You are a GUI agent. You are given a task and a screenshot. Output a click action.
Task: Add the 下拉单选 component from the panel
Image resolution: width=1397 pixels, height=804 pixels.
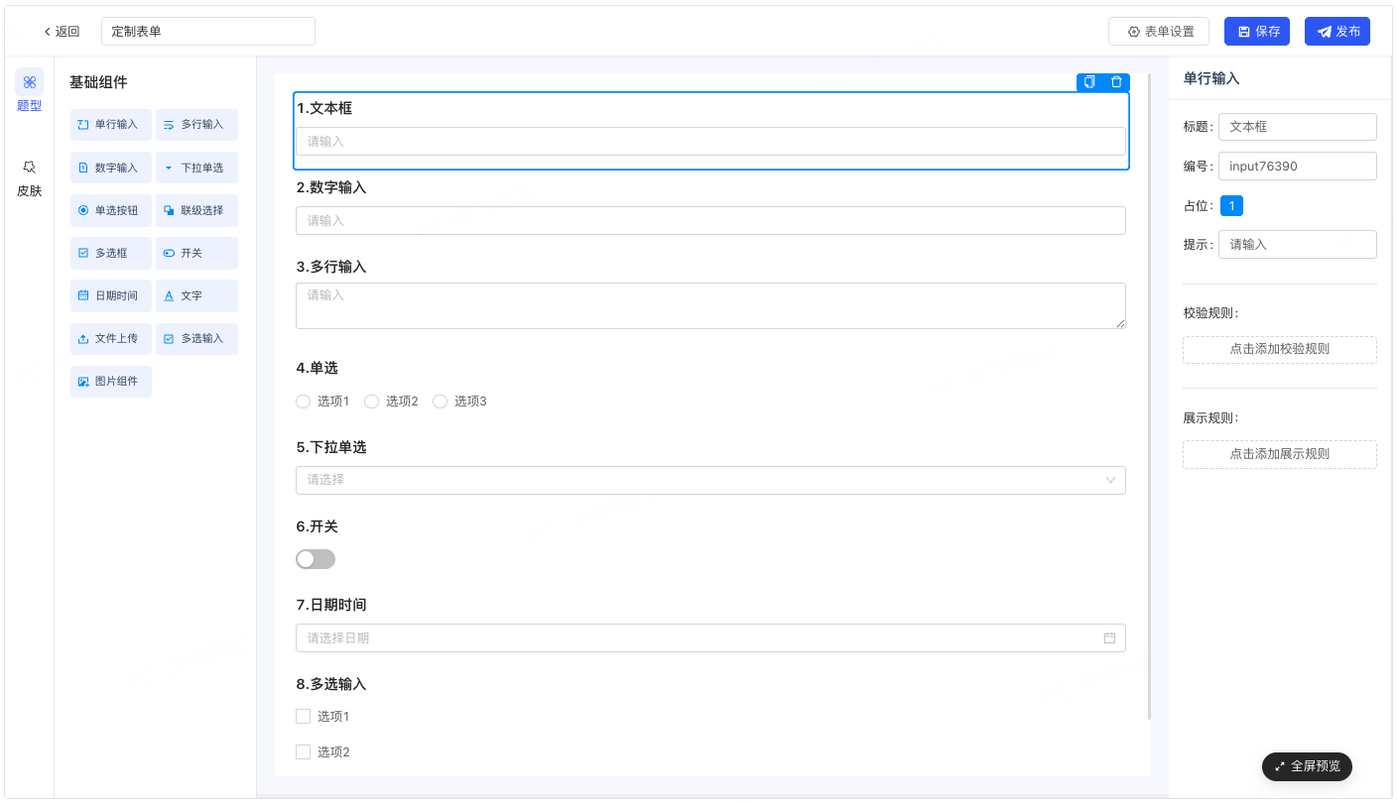click(196, 168)
